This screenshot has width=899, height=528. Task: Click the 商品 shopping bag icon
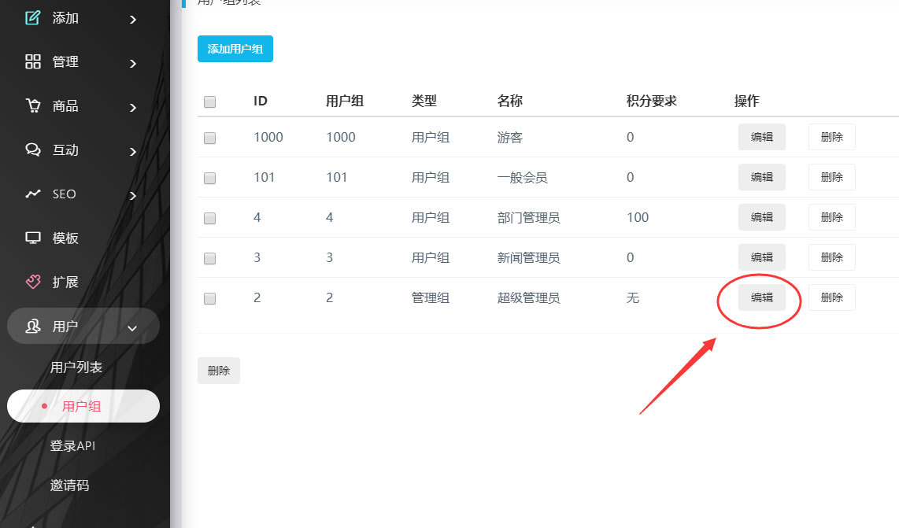pyautogui.click(x=32, y=105)
